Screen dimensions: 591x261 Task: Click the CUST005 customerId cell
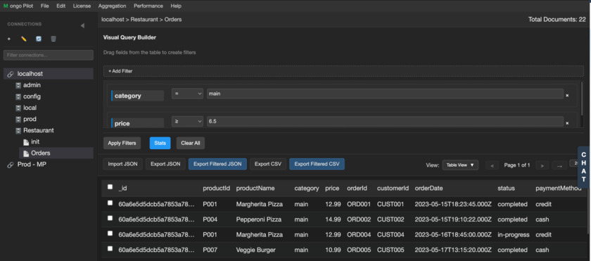click(x=390, y=250)
